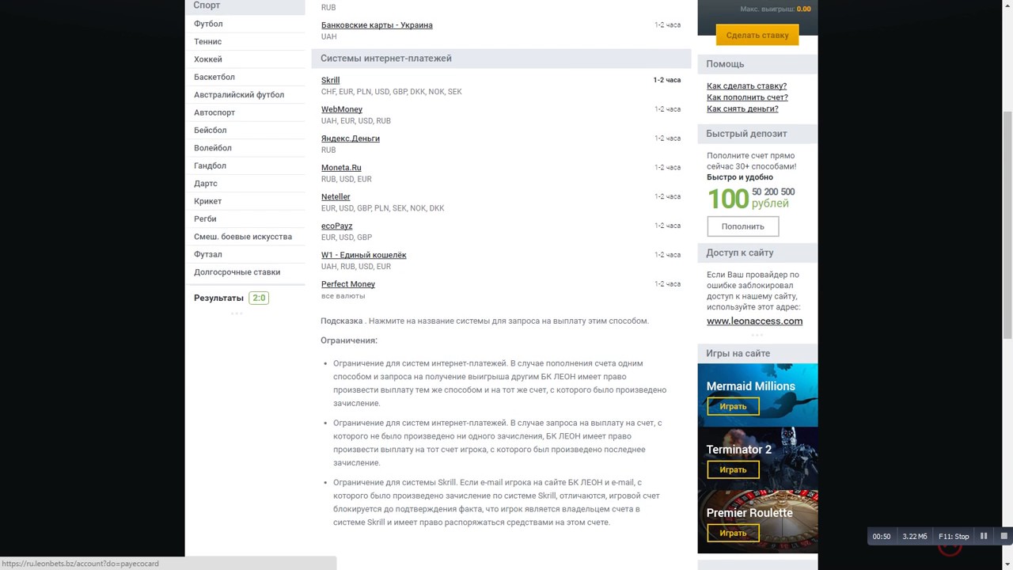Open the Футбол sport section
This screenshot has height=570, width=1013.
pyautogui.click(x=208, y=24)
